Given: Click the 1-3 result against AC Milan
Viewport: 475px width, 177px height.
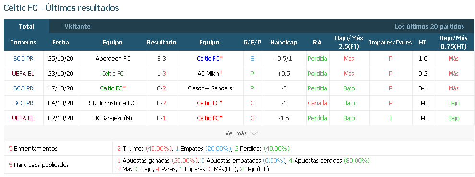Looking at the screenshot, I should (161, 73).
